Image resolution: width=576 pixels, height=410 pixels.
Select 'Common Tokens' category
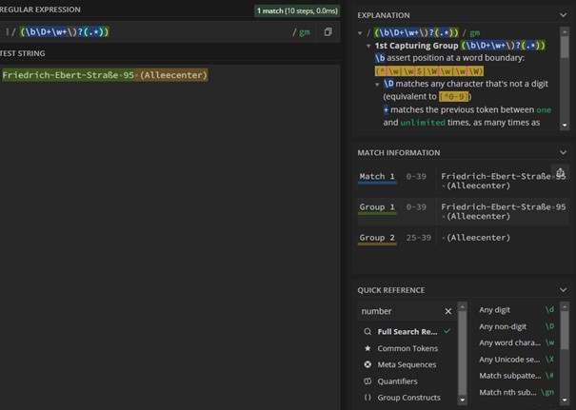407,348
